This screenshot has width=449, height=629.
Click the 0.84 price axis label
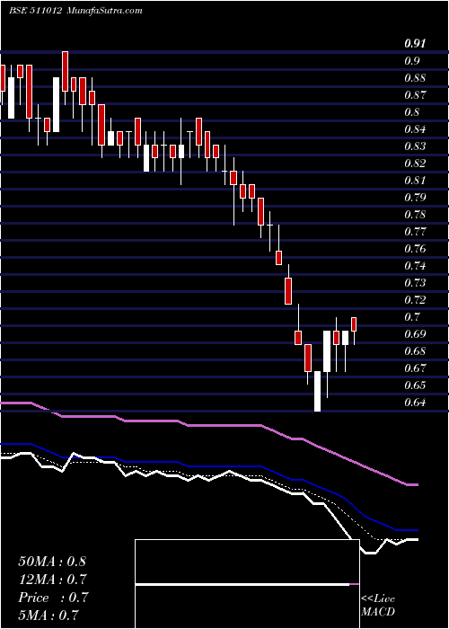coord(415,129)
